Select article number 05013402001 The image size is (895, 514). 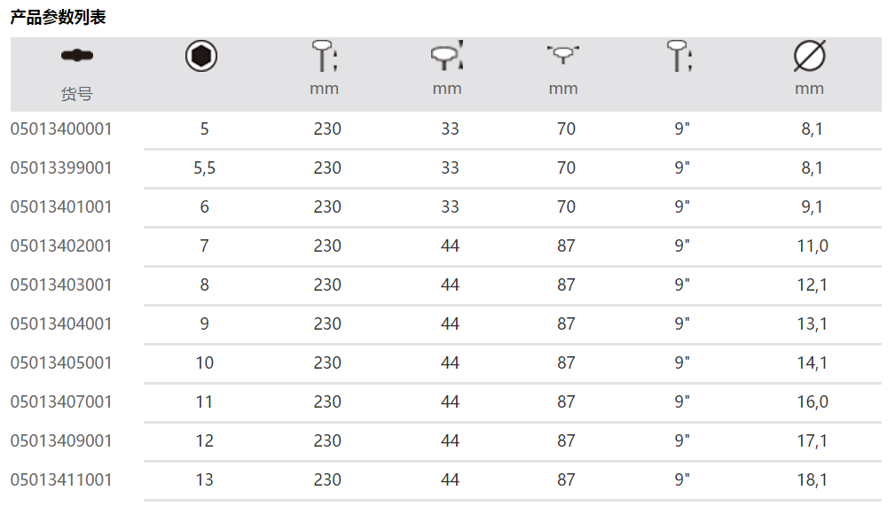(61, 246)
